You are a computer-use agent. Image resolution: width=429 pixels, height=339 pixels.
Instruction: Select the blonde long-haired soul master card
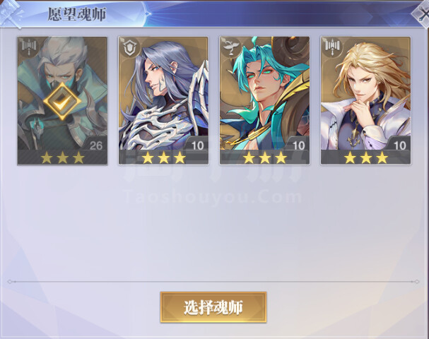pos(365,100)
